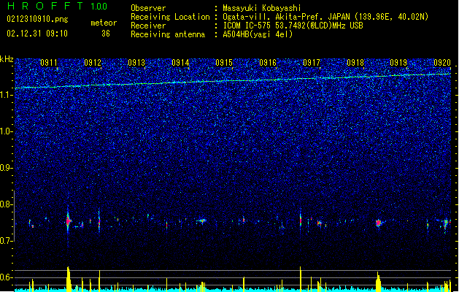The width and height of the screenshot is (459, 292).
Task: Click the 1.0 frequency axis label
Action: click(7, 131)
